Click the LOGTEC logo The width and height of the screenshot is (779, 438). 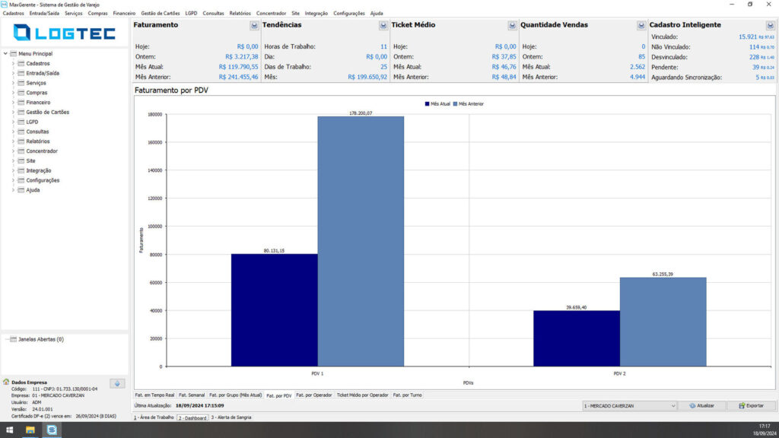pos(64,33)
